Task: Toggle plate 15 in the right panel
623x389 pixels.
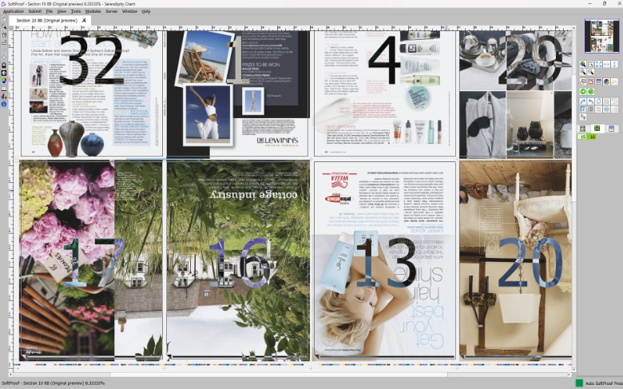Action: pyautogui.click(x=583, y=137)
